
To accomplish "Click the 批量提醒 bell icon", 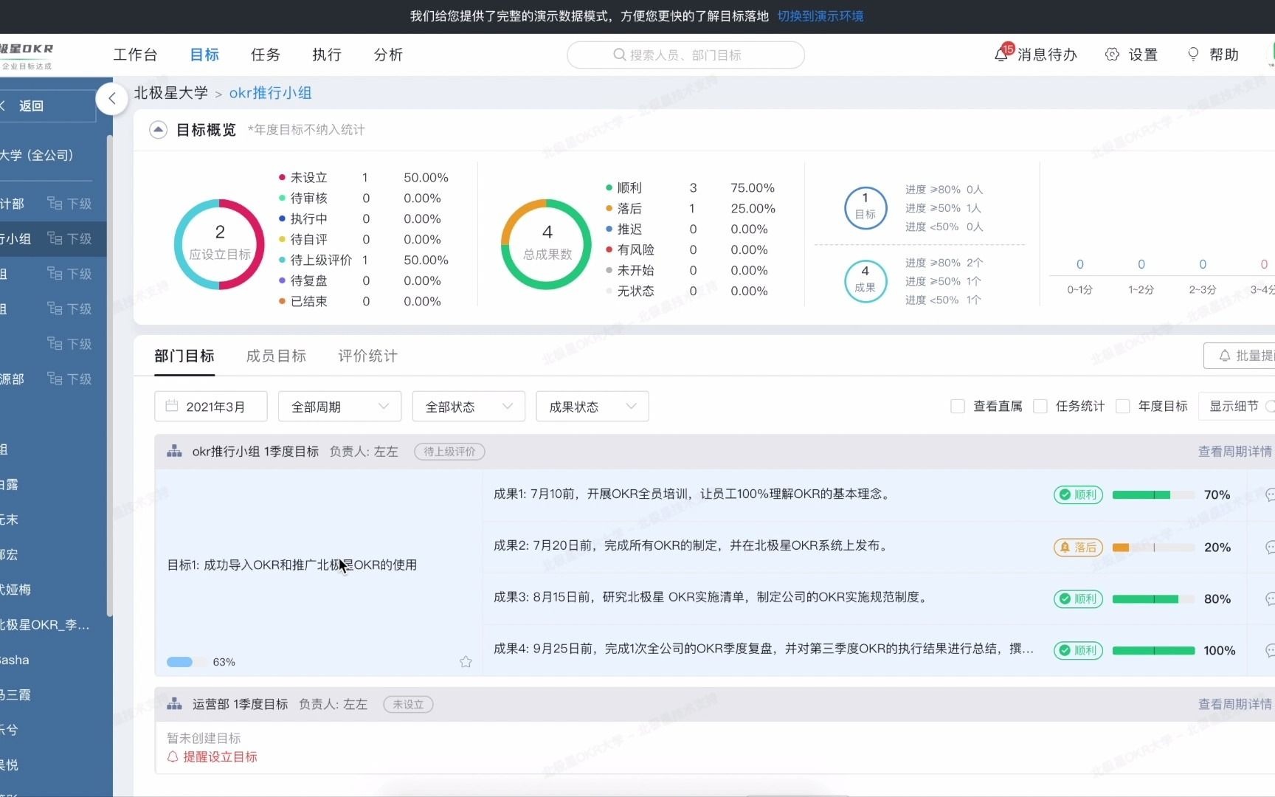I will click(x=1226, y=355).
